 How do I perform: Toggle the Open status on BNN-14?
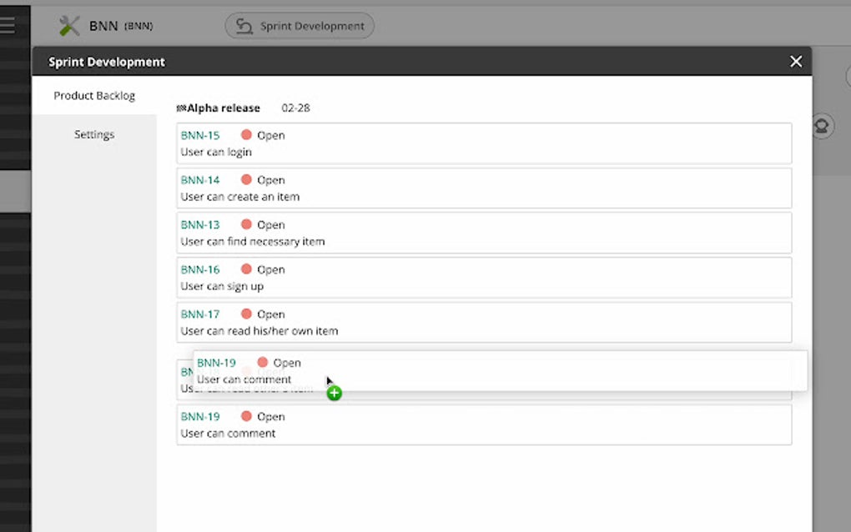pos(270,179)
